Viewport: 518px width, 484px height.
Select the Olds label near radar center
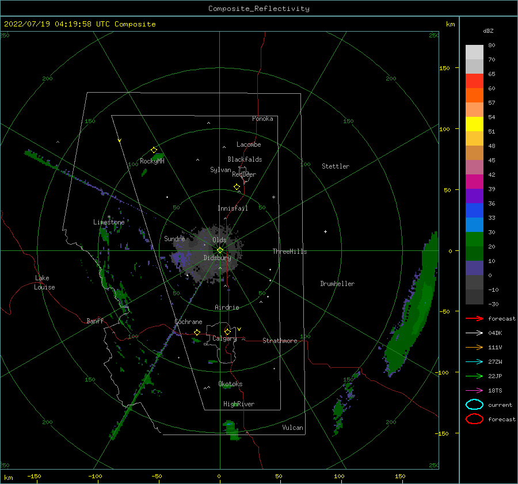219,240
